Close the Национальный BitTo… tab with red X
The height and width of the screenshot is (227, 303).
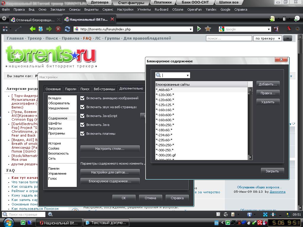point(112,19)
